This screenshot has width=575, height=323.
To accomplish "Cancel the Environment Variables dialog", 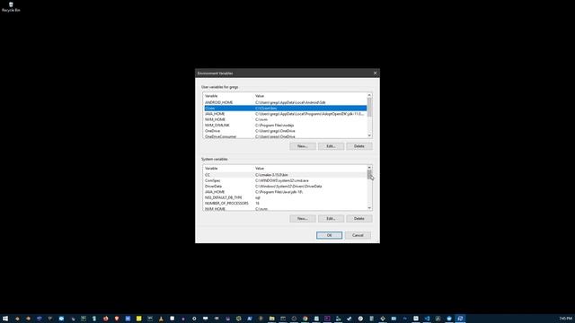I will [358, 235].
